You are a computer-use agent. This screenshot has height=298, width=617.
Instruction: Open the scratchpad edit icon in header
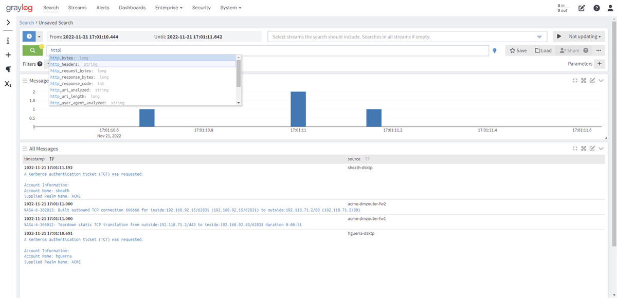pos(582,8)
